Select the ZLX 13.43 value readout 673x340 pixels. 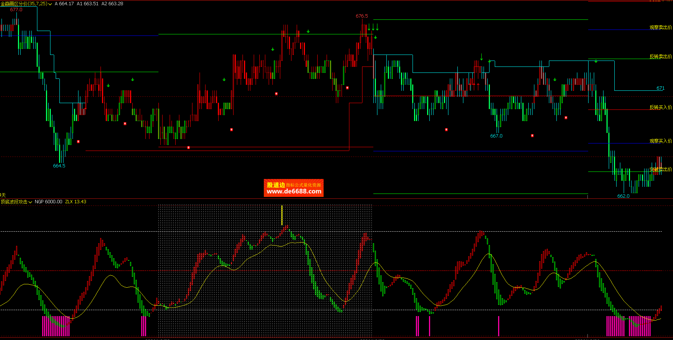pyautogui.click(x=76, y=202)
